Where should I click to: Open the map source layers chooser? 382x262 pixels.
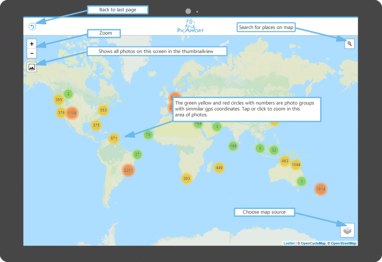click(347, 231)
